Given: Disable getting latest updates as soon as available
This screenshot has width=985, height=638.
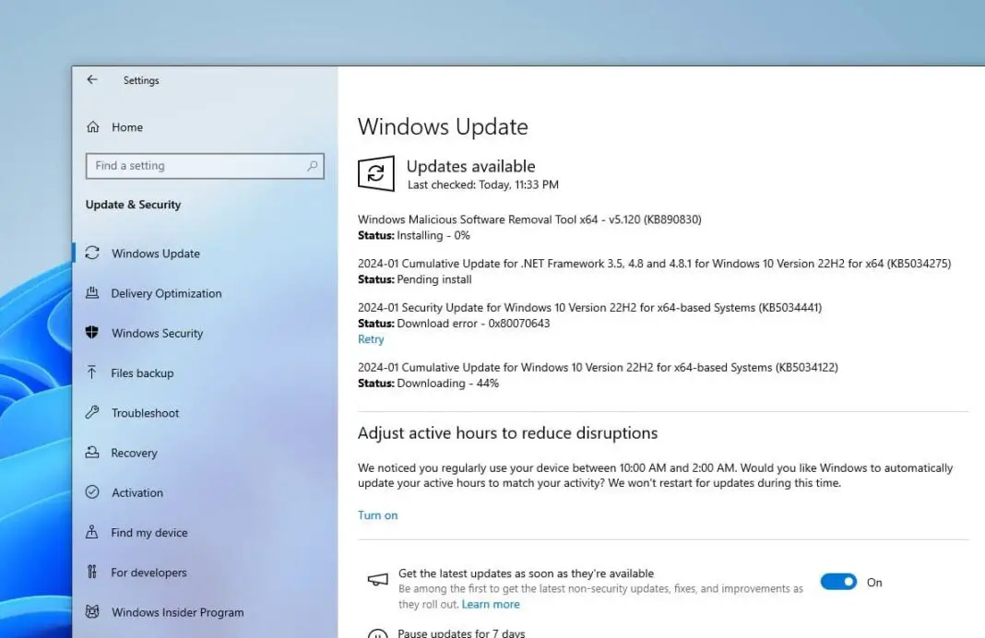Looking at the screenshot, I should 838,582.
